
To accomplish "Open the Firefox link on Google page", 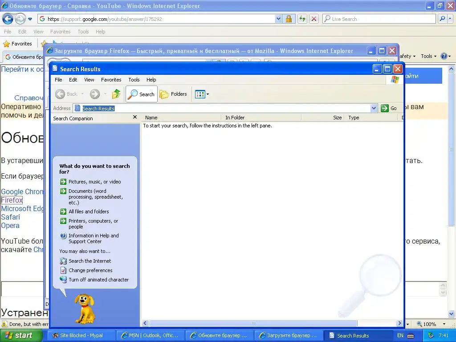I will pyautogui.click(x=12, y=200).
